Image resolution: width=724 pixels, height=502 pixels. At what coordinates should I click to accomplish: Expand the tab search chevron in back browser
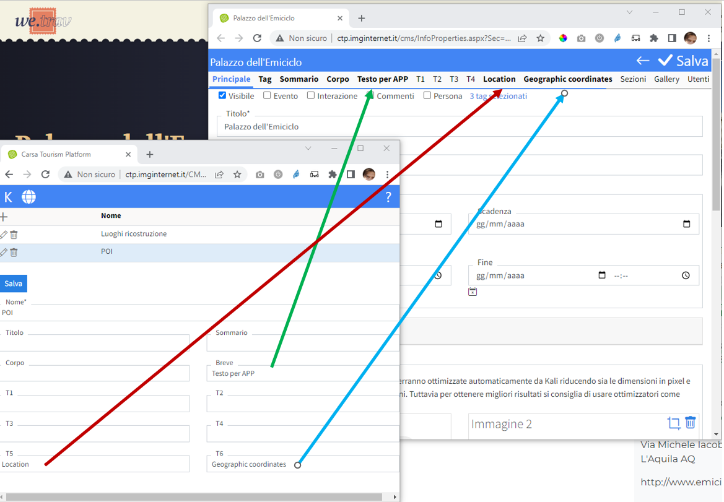[629, 12]
